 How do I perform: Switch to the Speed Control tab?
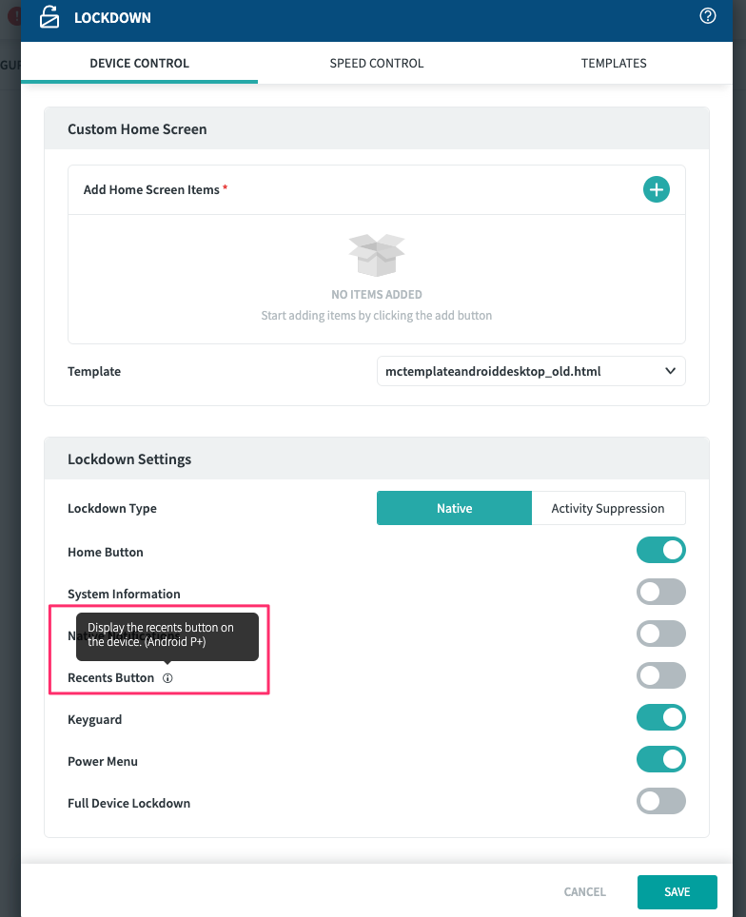pyautogui.click(x=377, y=64)
